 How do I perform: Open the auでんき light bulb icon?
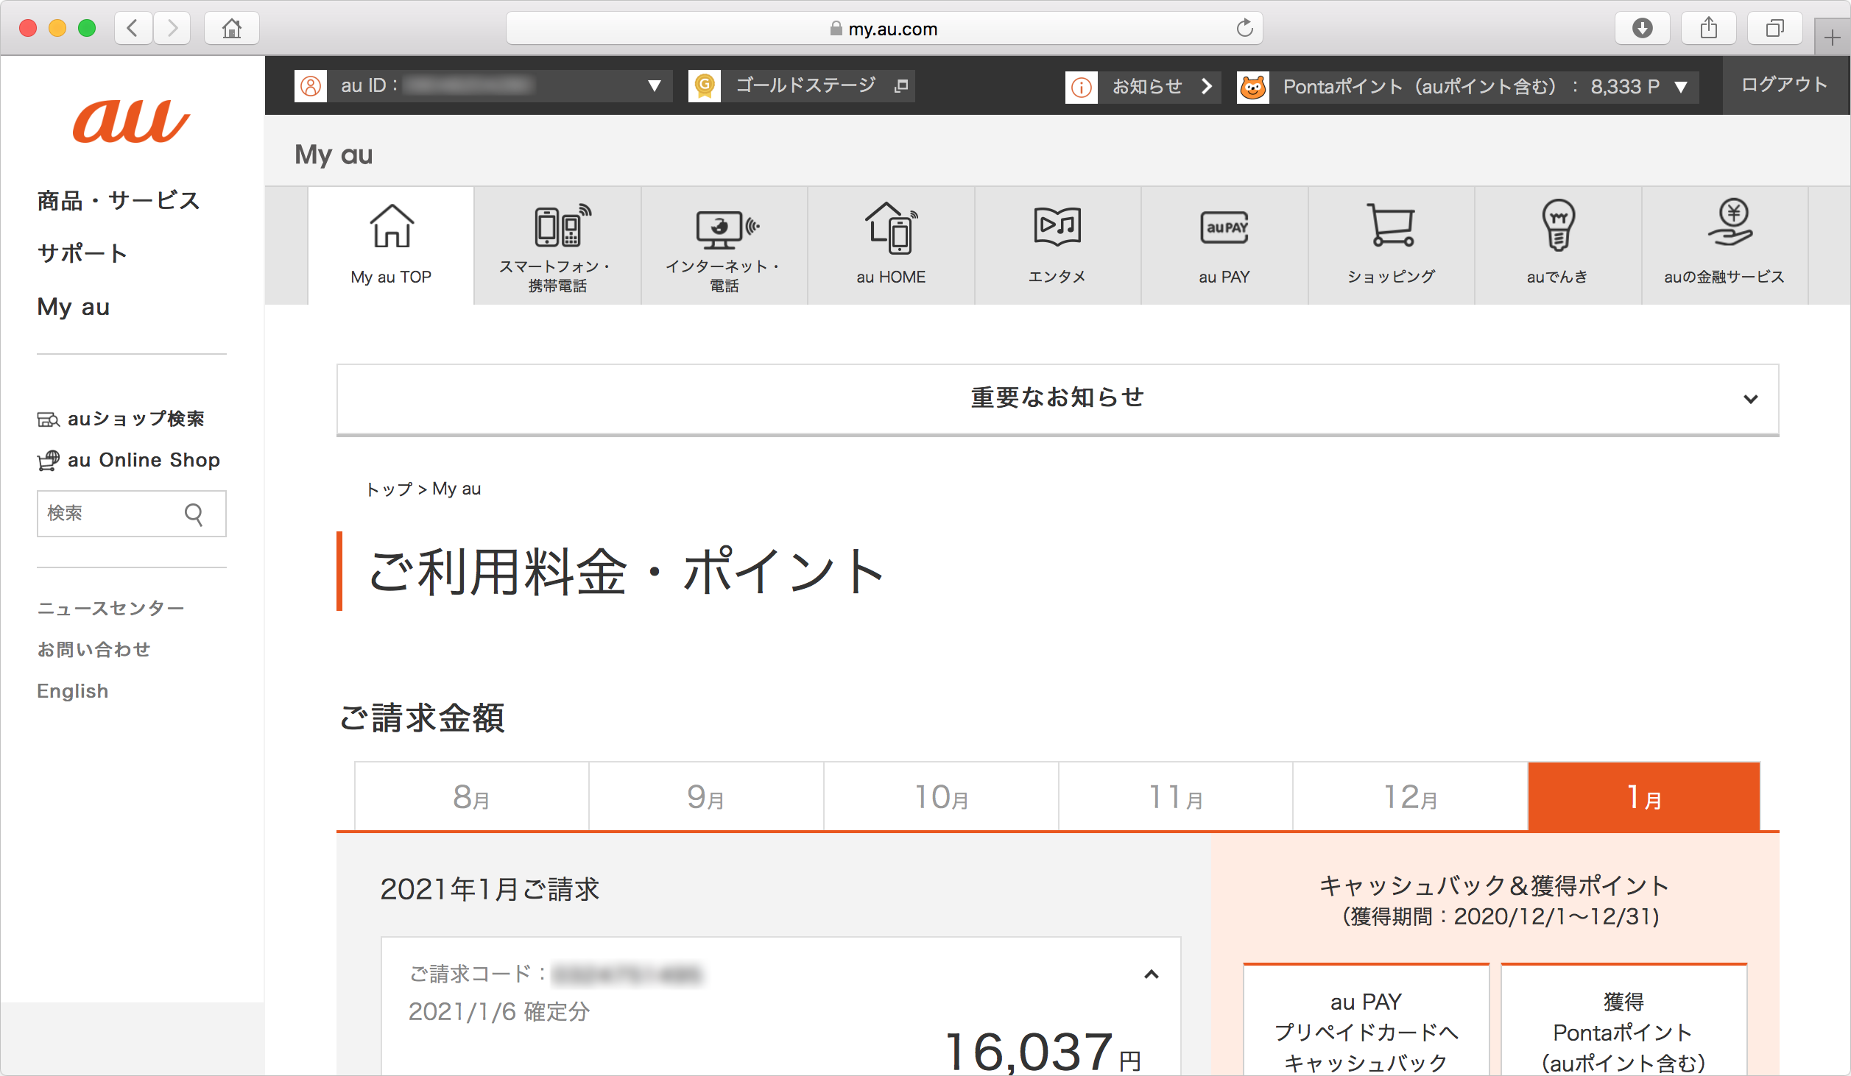point(1558,225)
